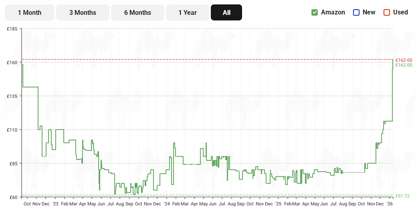Click the '24 year label on axis
The image size is (418, 211).
tap(167, 204)
